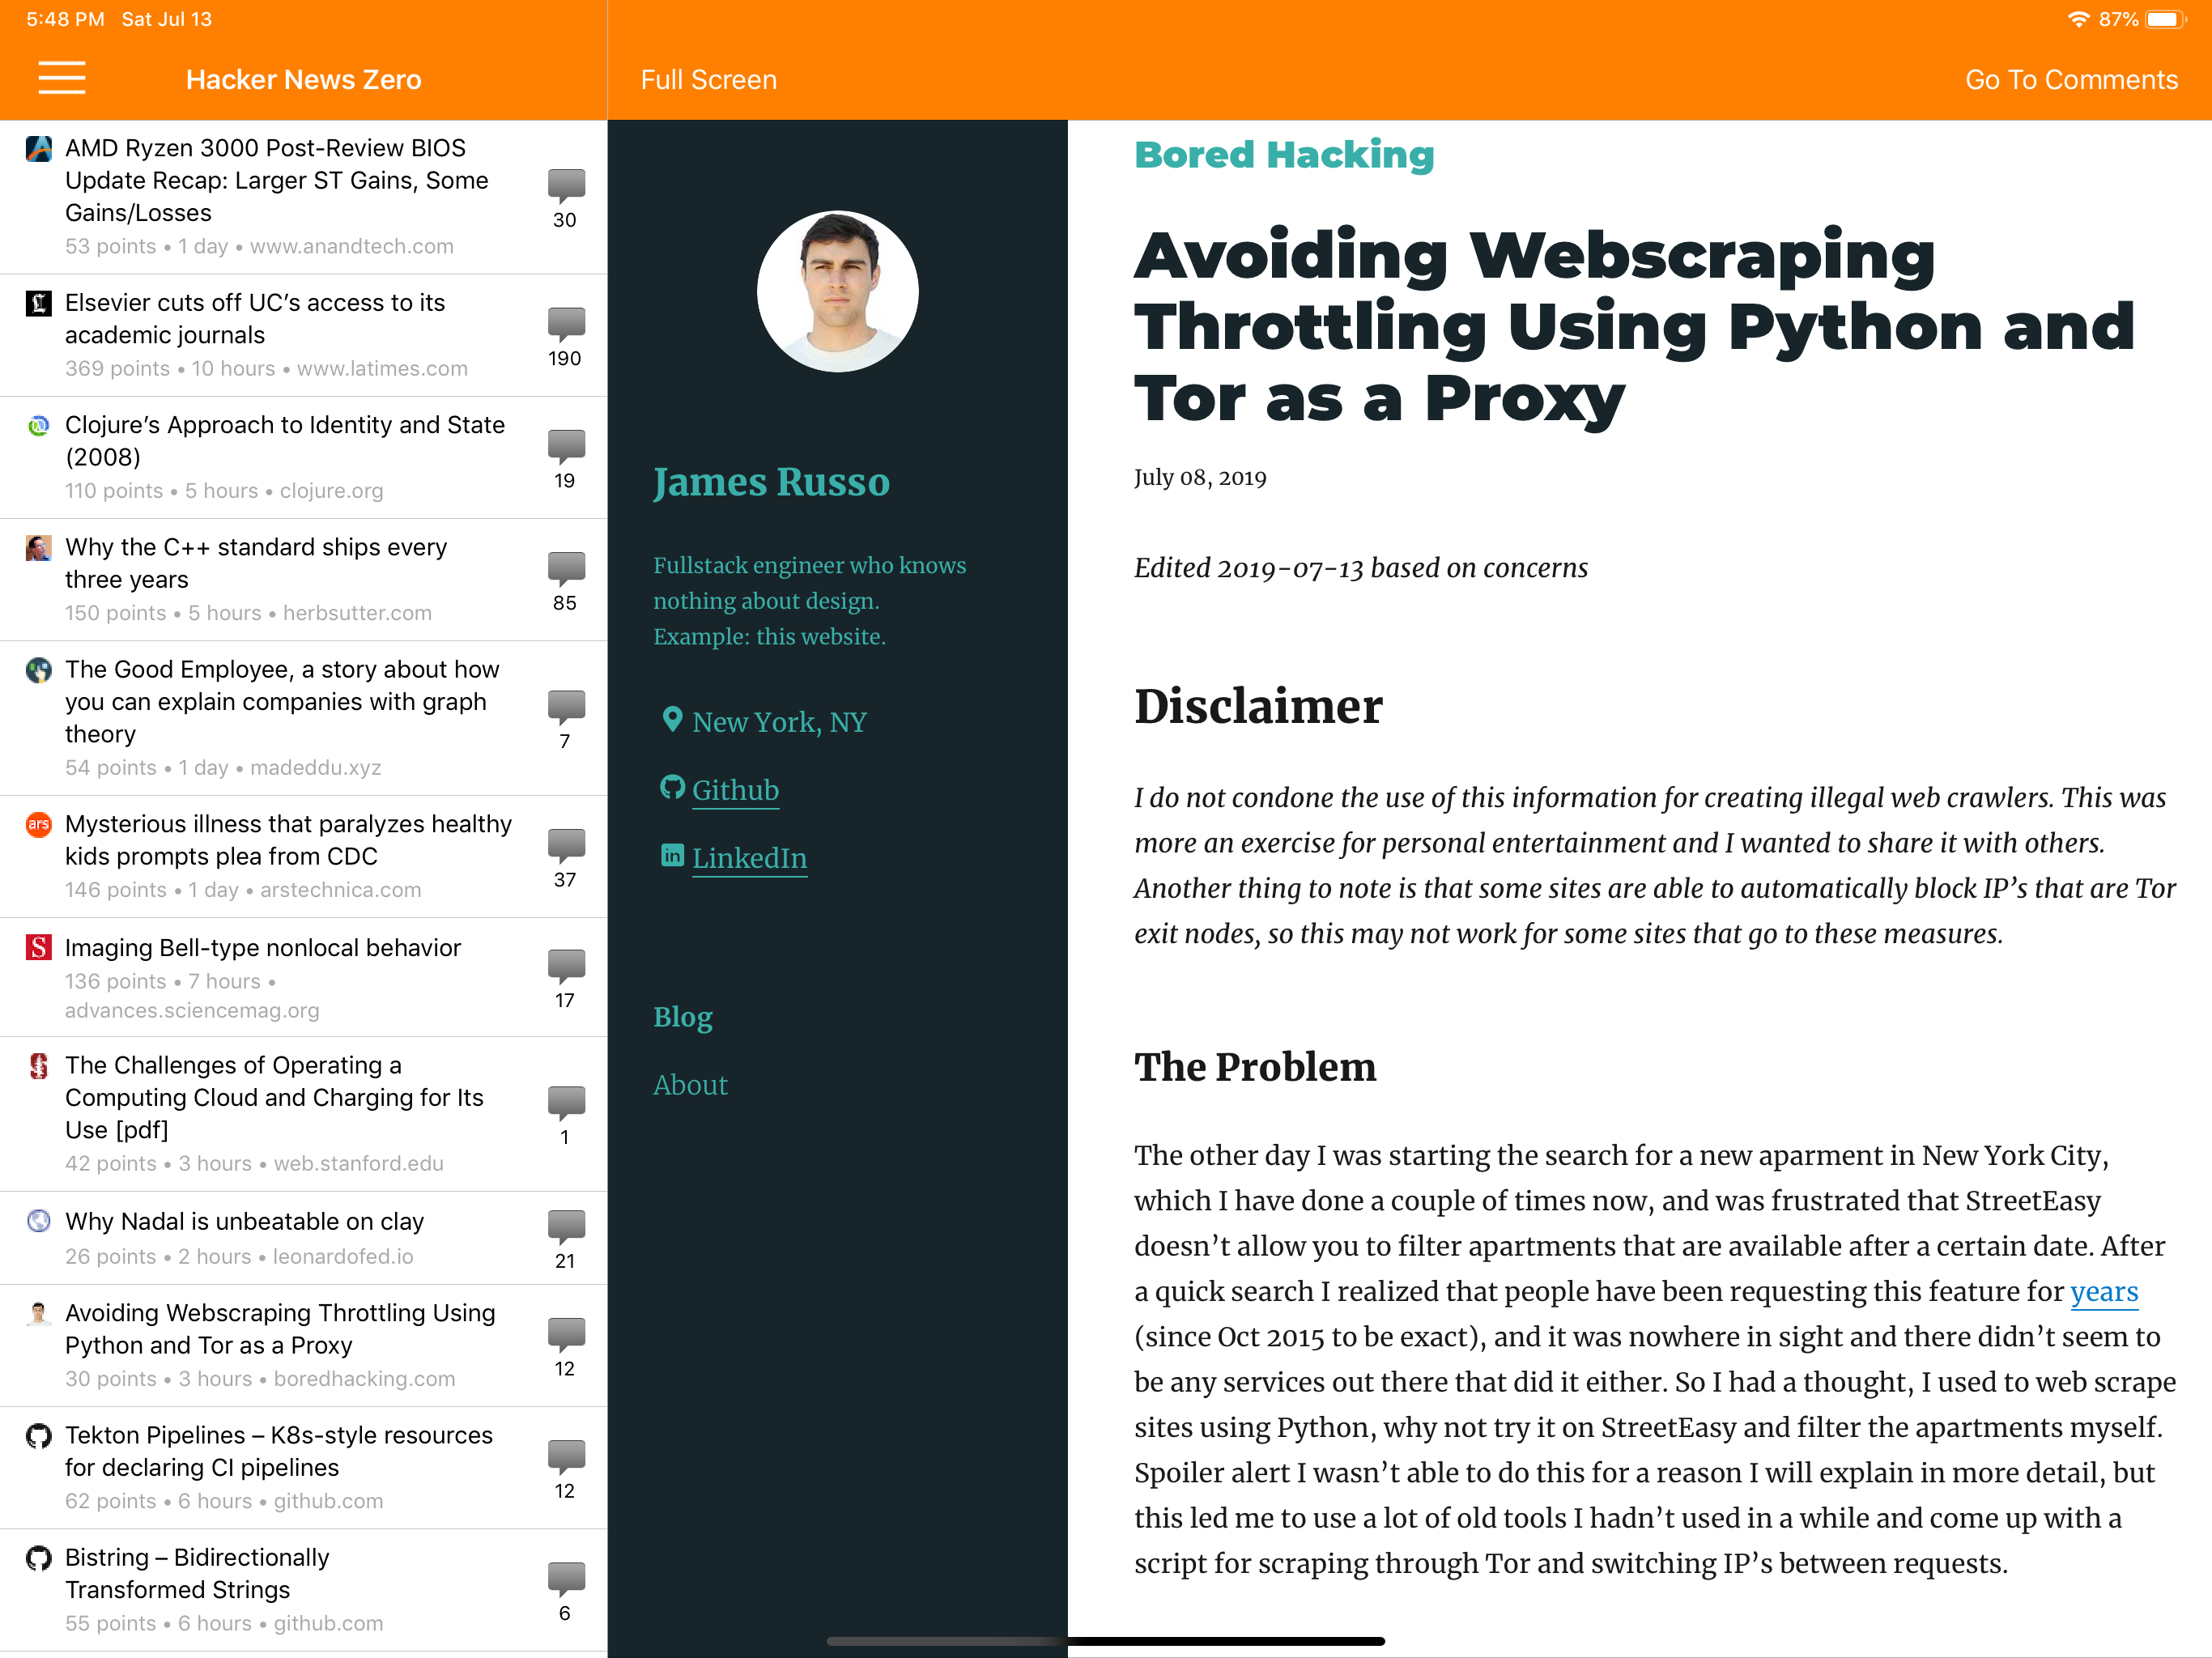Image resolution: width=2212 pixels, height=1658 pixels.
Task: Open comments bubble for Imaging Bell-type story
Action: 566,979
